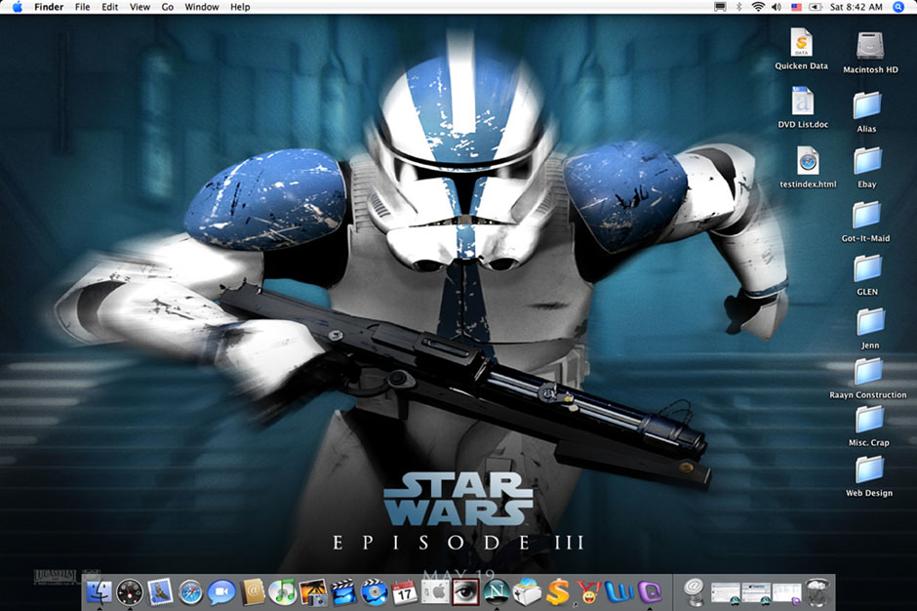Open Address Book in the Dock

point(252,592)
